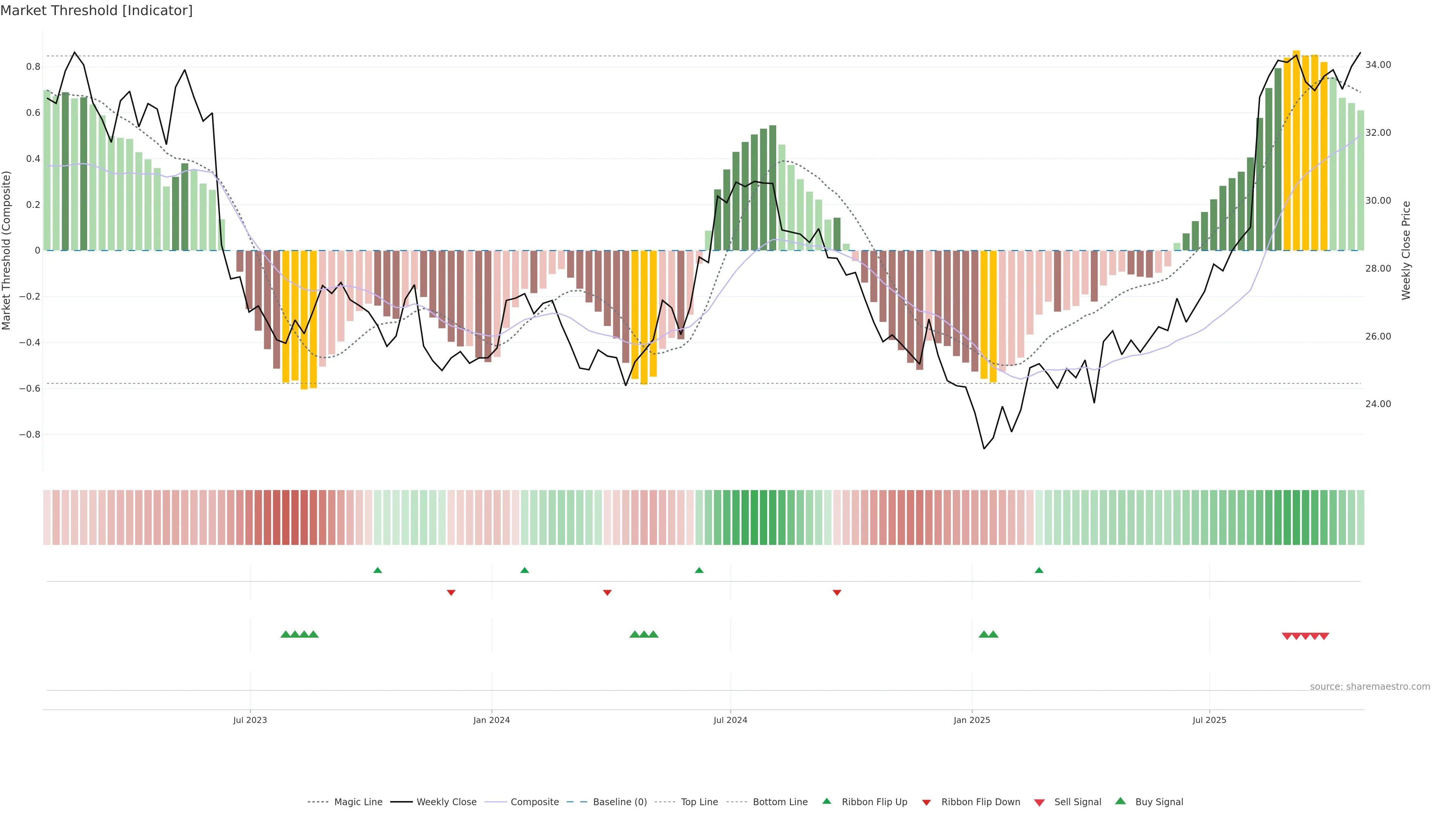Click the source: sharemaestro.com text
This screenshot has width=1449, height=815.
point(1370,686)
